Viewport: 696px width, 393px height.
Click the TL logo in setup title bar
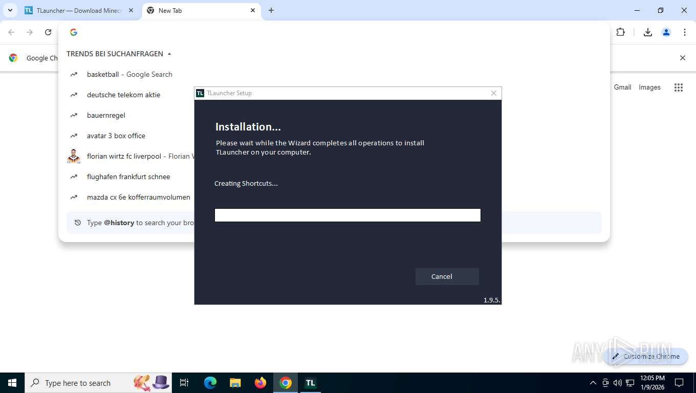(200, 93)
